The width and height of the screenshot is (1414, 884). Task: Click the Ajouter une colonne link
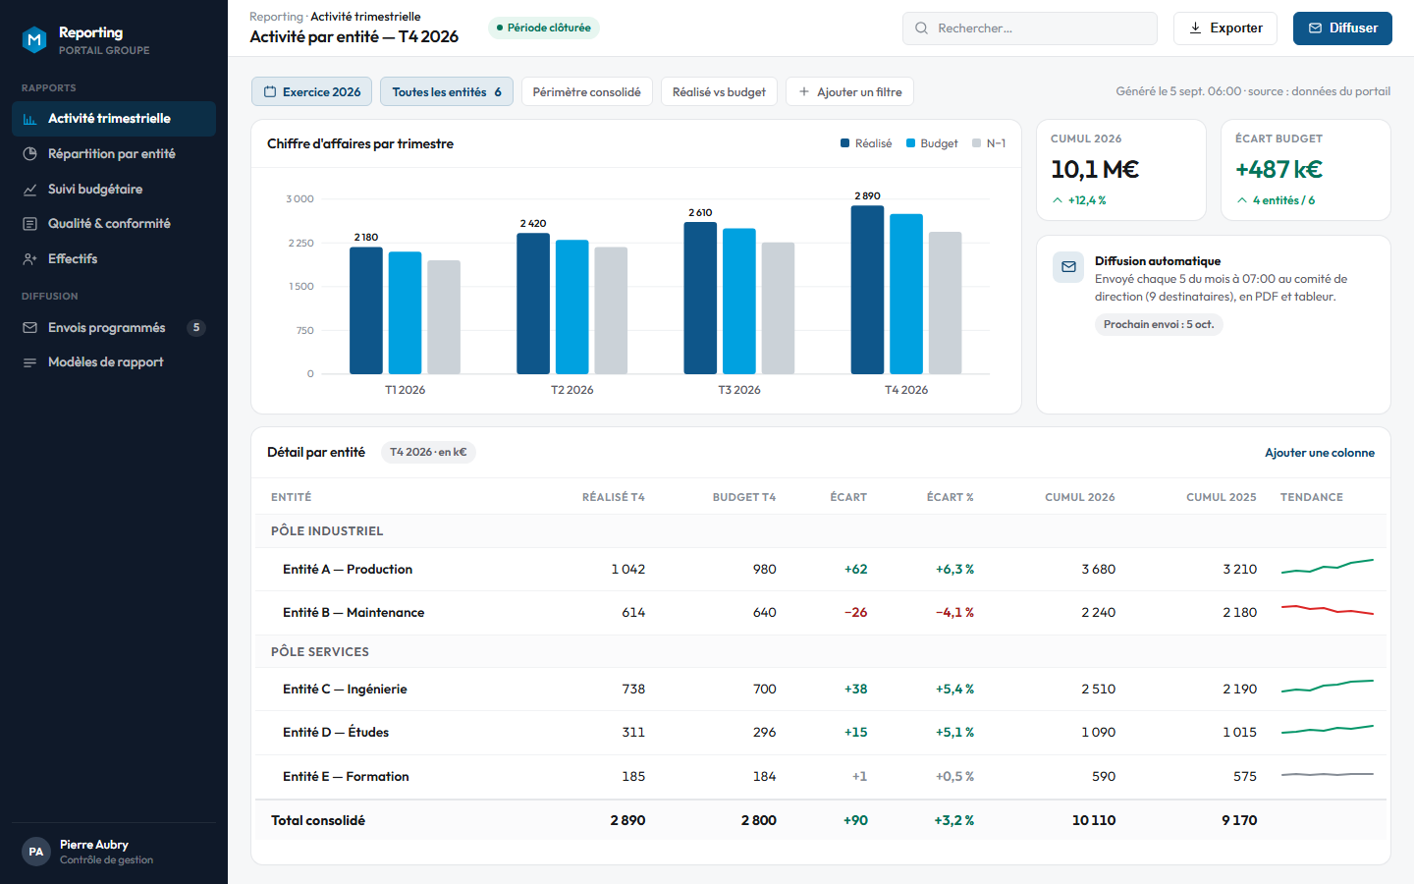click(x=1320, y=453)
